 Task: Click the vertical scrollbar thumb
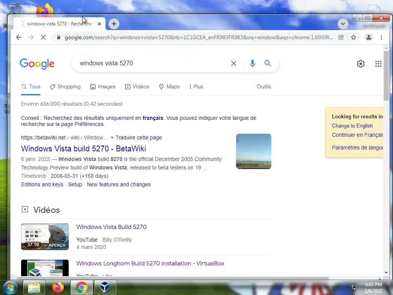click(386, 76)
